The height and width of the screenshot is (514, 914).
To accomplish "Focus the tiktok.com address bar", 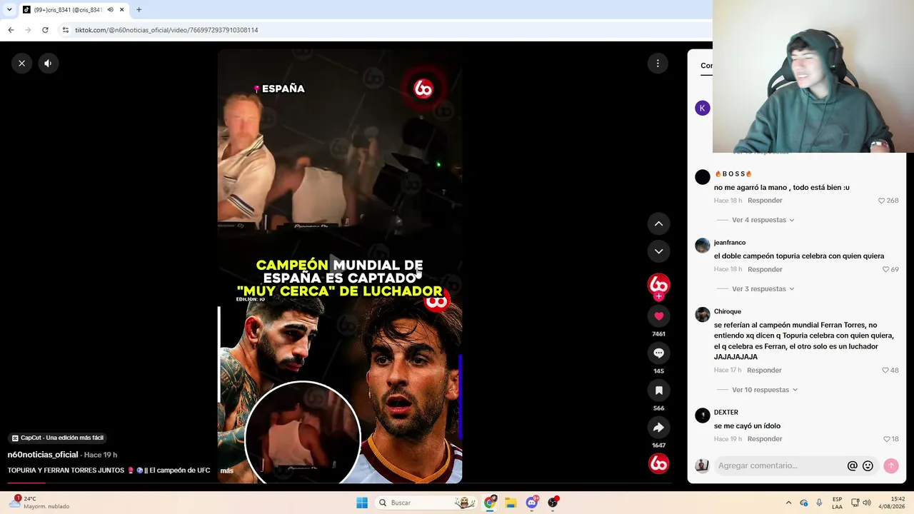I will click(x=386, y=30).
